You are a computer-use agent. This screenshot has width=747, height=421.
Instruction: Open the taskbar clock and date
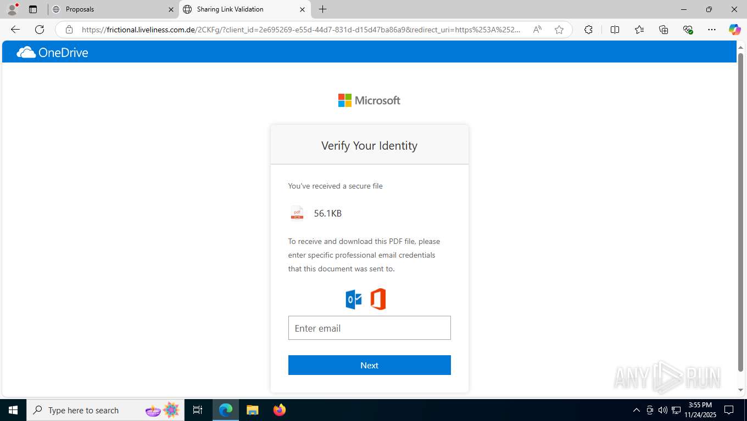click(x=700, y=410)
